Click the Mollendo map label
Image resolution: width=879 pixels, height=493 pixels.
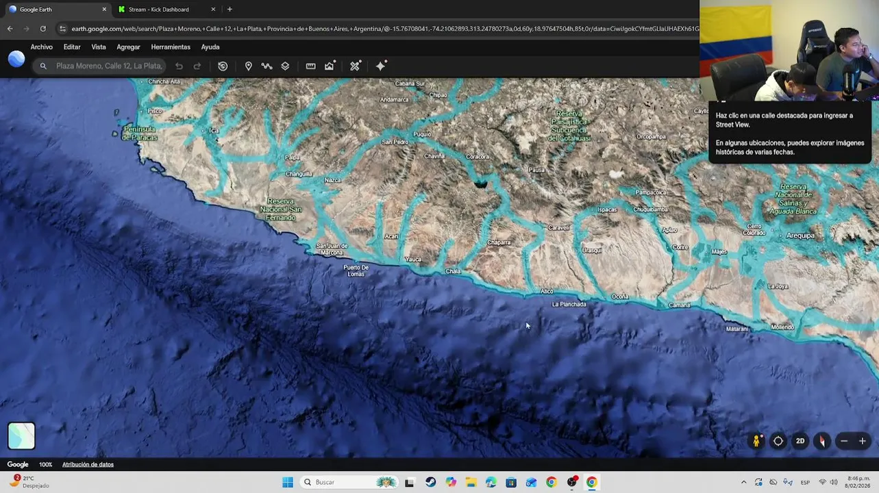click(x=782, y=327)
